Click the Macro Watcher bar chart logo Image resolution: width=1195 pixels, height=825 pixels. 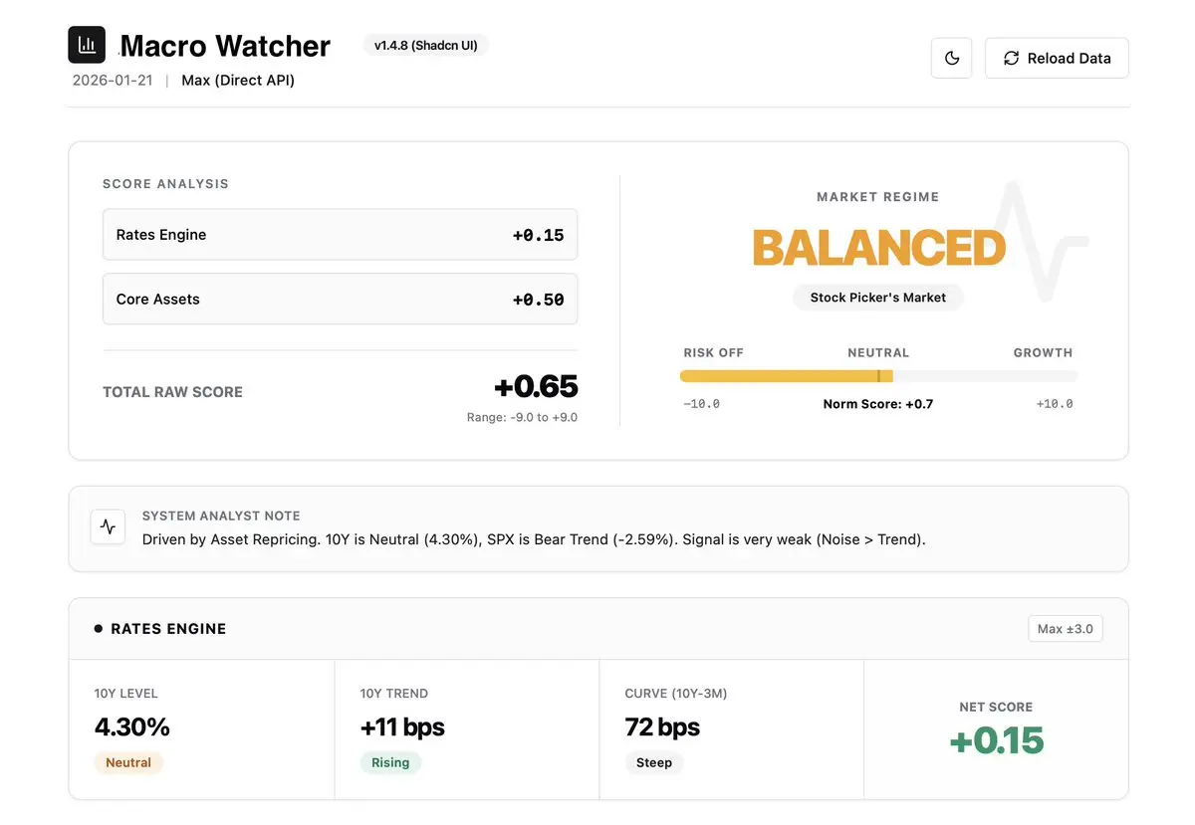coord(87,45)
